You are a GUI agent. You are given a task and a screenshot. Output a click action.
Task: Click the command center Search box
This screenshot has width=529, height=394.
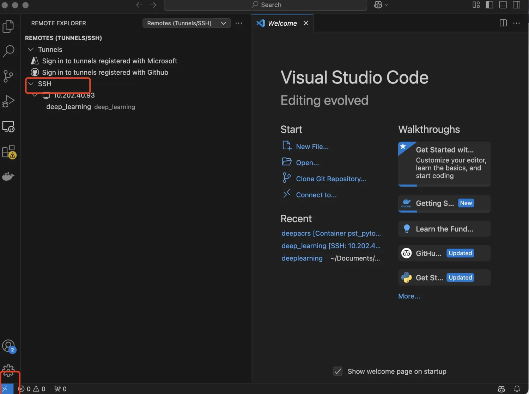pos(265,5)
